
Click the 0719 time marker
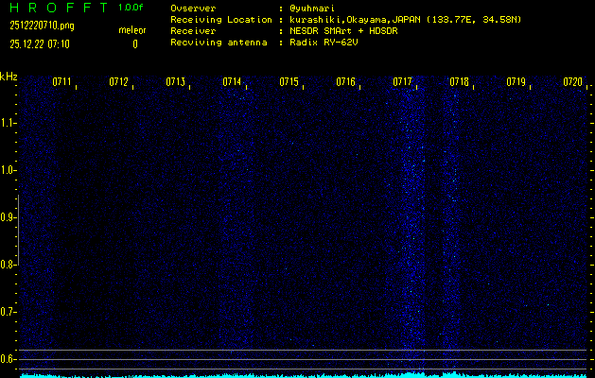[x=516, y=82]
